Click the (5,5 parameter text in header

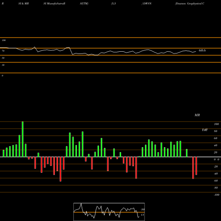(x=114, y=4)
